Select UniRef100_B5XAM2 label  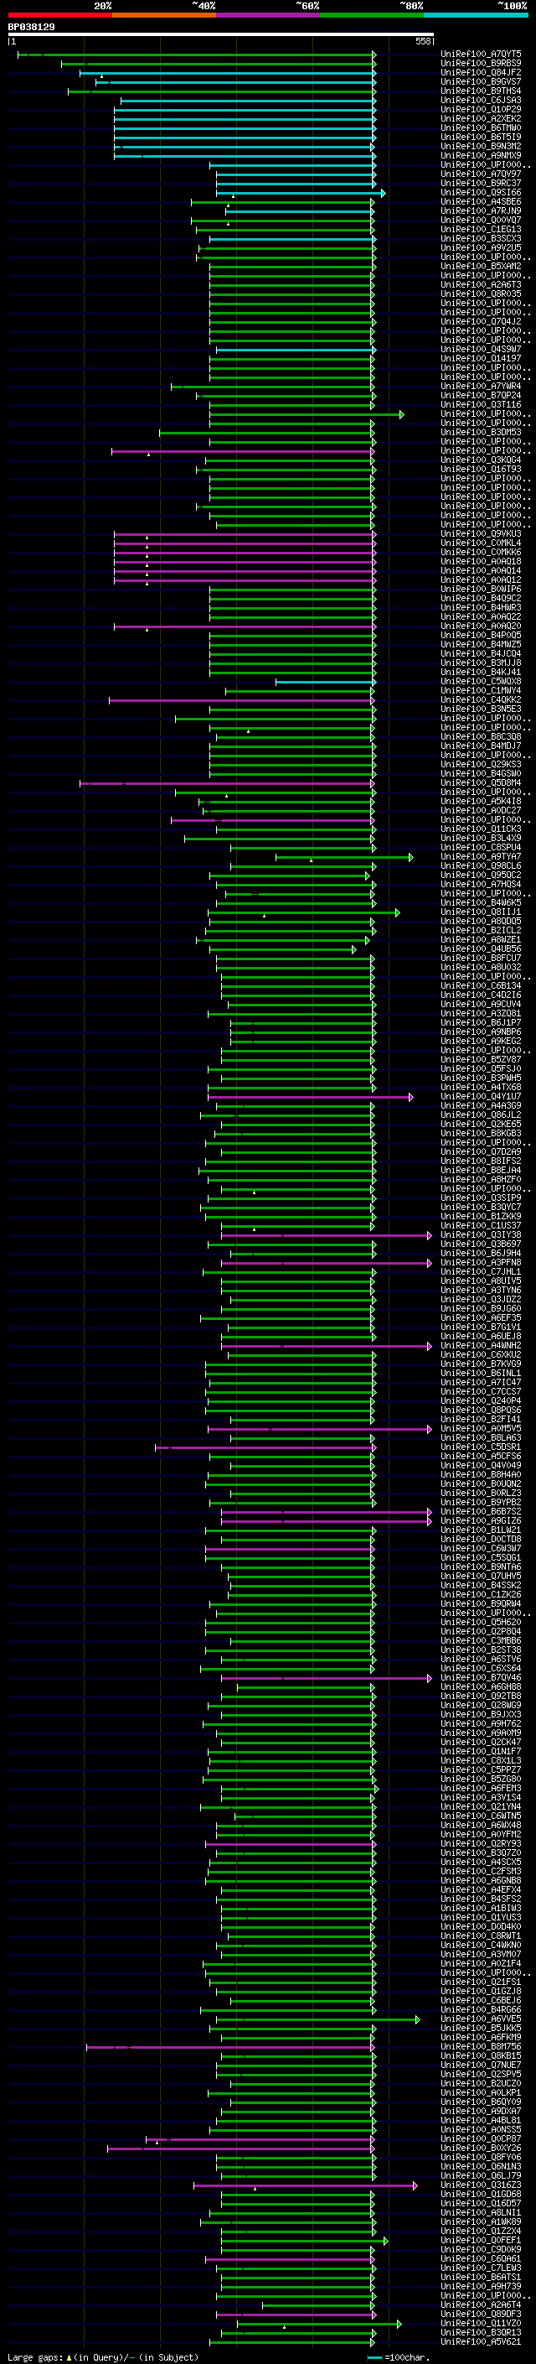point(481,266)
